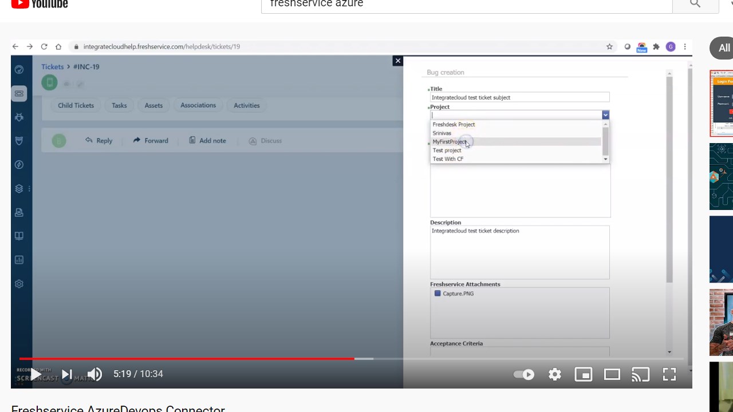733x412 pixels.
Task: Click the browser home icon
Action: (x=58, y=47)
